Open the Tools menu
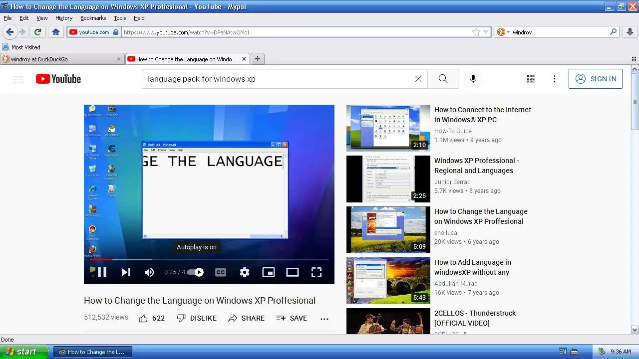 click(x=120, y=18)
